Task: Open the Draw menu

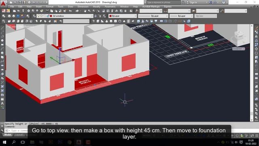Action: click(70, 6)
